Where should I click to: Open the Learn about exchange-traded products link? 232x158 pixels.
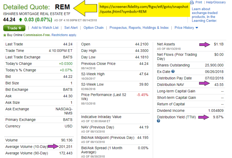[205, 15]
